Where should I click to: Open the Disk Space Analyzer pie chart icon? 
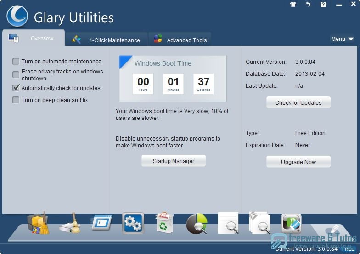(197, 224)
